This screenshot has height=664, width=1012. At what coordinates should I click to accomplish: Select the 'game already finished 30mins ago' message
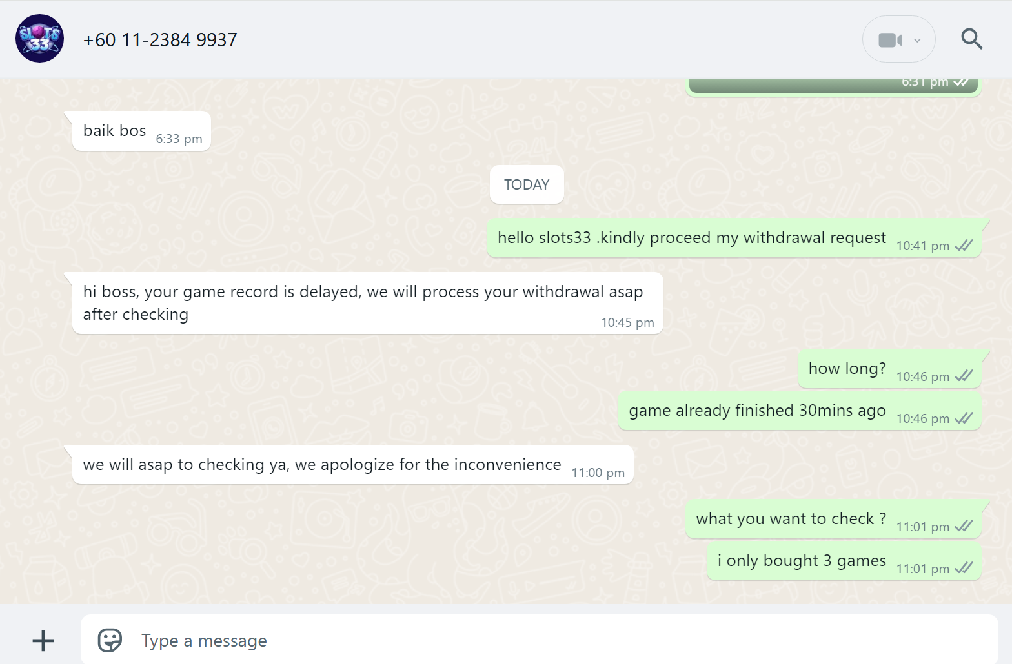pyautogui.click(x=800, y=411)
